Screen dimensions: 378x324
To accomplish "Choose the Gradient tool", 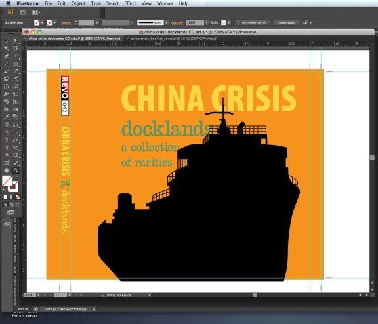I will 16,109.
